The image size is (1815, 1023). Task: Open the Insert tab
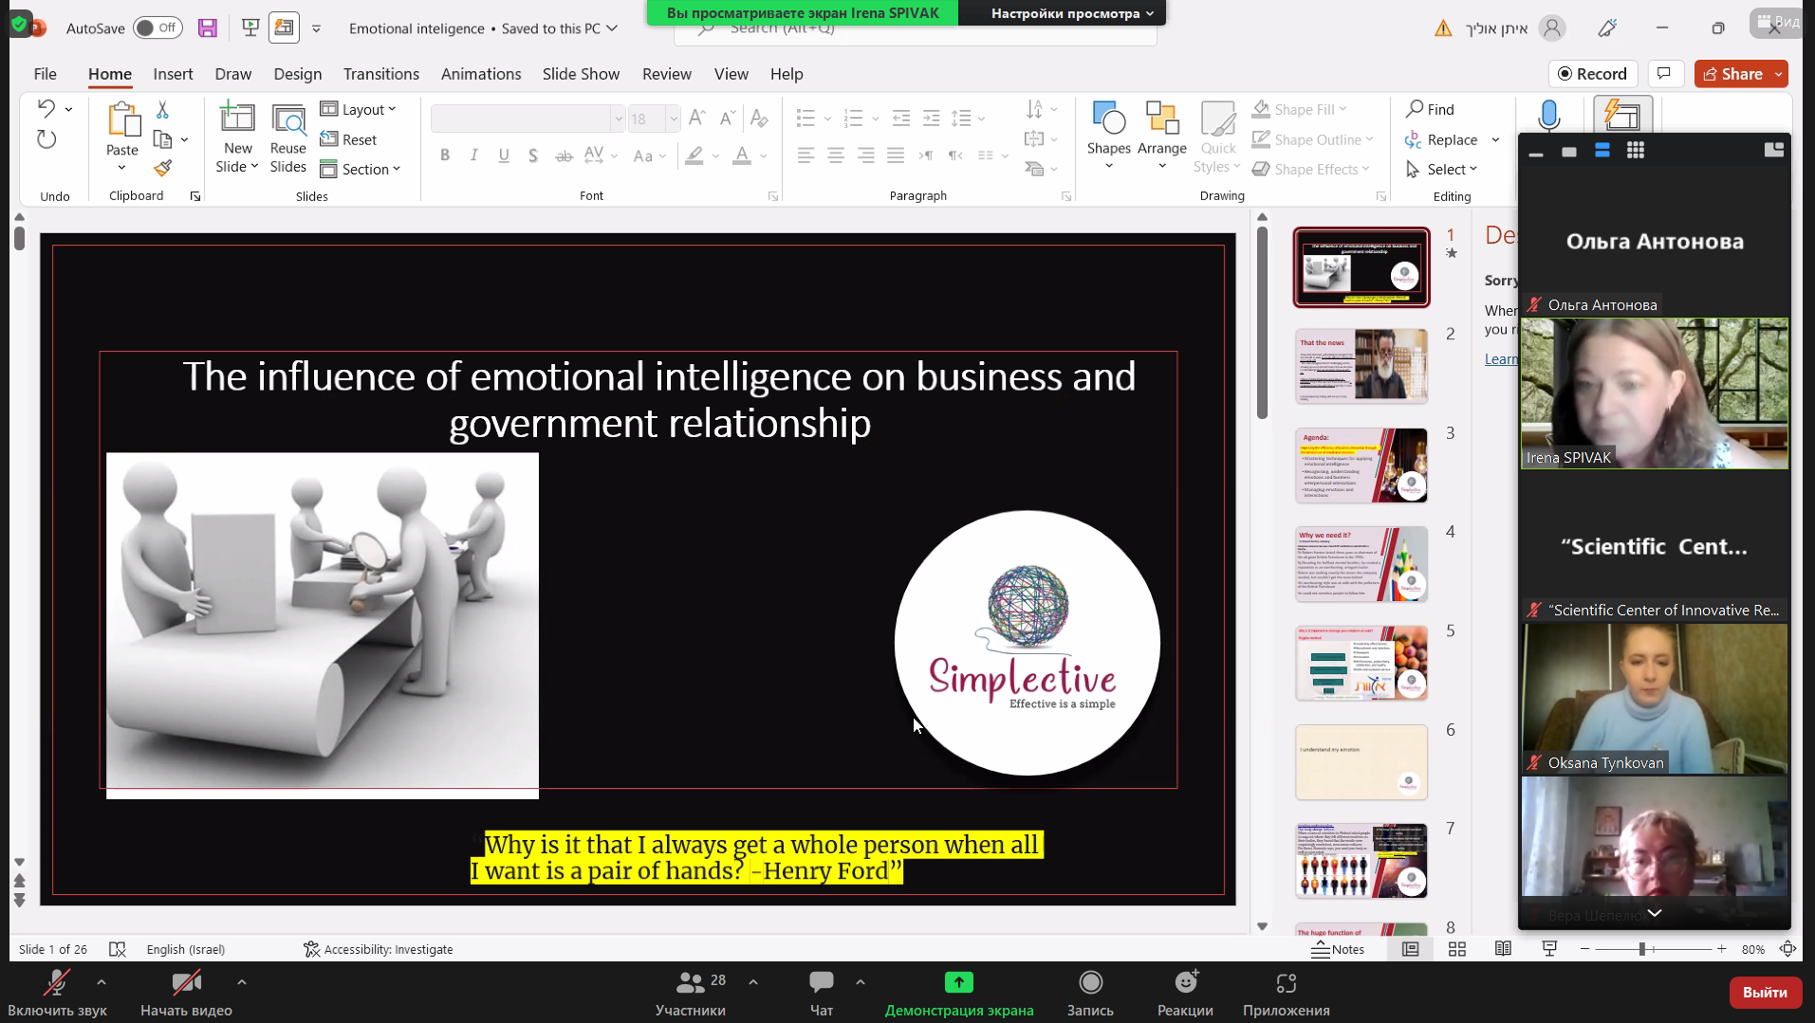[x=173, y=74]
